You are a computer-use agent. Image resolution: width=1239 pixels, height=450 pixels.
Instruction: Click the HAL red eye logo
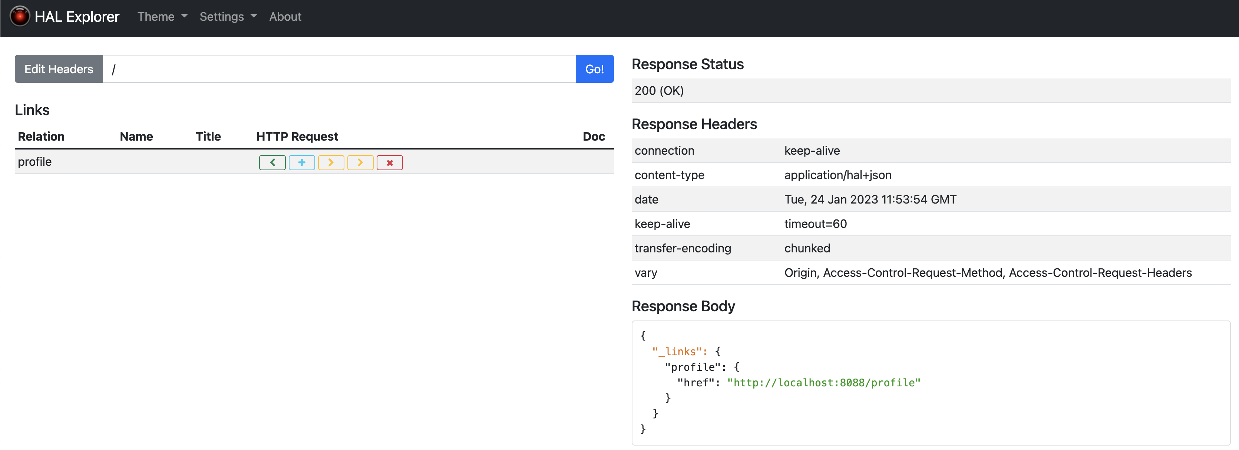20,16
